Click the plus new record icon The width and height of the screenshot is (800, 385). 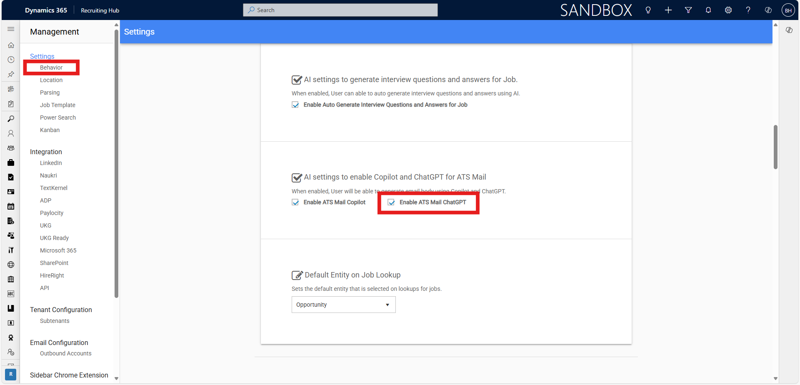[668, 10]
